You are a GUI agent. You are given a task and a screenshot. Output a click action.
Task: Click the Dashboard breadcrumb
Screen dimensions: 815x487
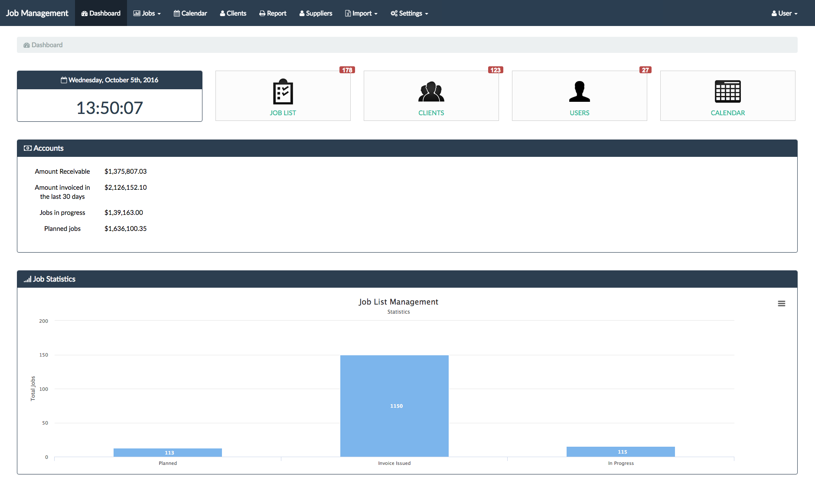[x=47, y=45]
